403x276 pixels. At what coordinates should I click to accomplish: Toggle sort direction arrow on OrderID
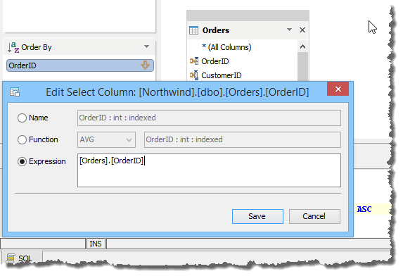tap(145, 65)
